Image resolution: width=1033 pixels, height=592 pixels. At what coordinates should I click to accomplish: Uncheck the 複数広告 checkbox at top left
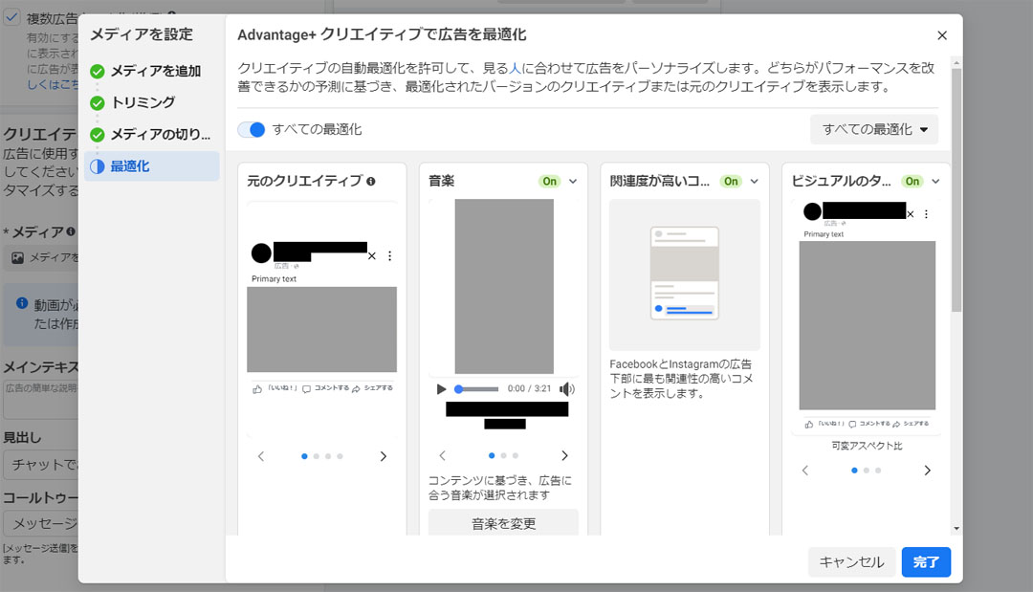pyautogui.click(x=13, y=17)
